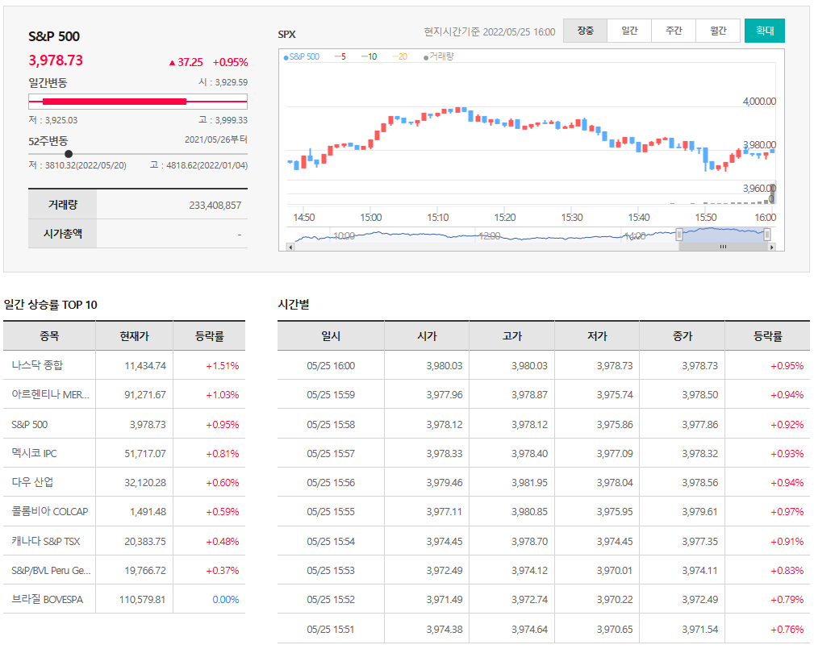The width and height of the screenshot is (814, 649).
Task: Click the 종목 column header
Action: 49,336
